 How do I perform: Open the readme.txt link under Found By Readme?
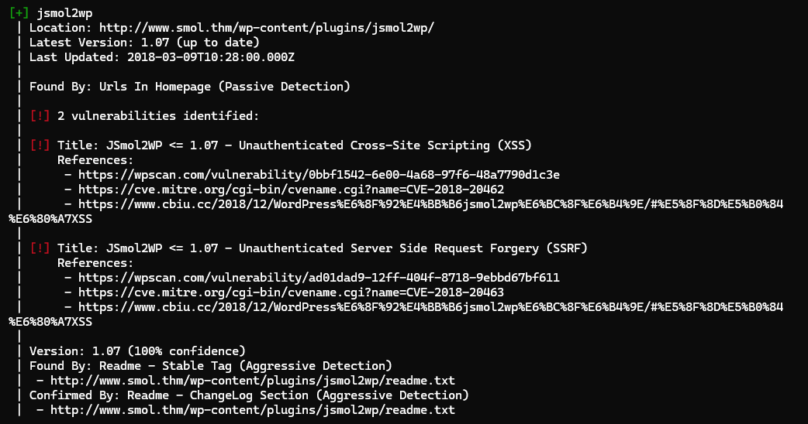coord(253,381)
